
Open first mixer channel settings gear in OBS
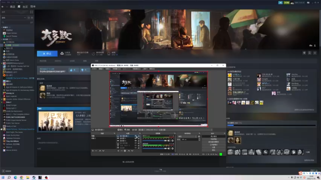click(173, 141)
